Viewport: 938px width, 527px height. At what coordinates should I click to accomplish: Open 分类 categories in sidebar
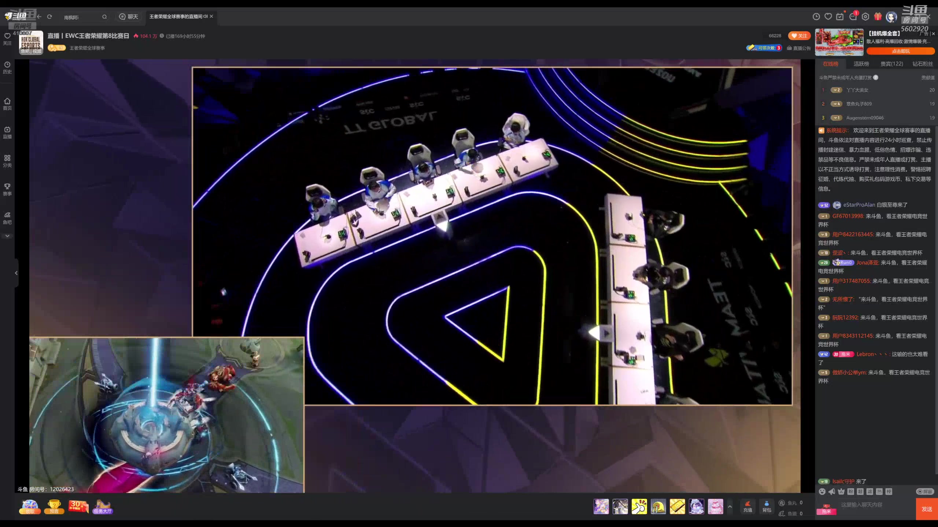pos(7,161)
